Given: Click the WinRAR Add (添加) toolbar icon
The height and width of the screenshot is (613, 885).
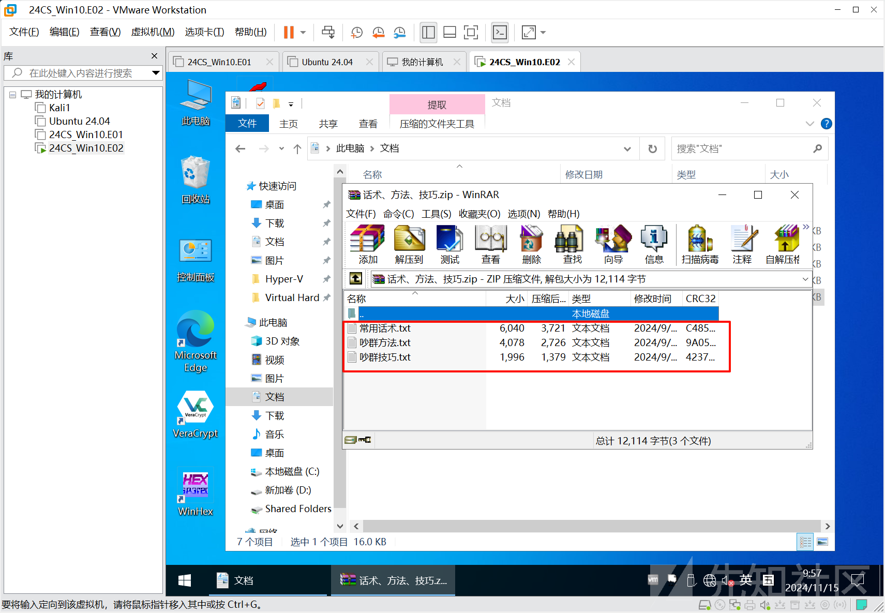Looking at the screenshot, I should (x=368, y=245).
